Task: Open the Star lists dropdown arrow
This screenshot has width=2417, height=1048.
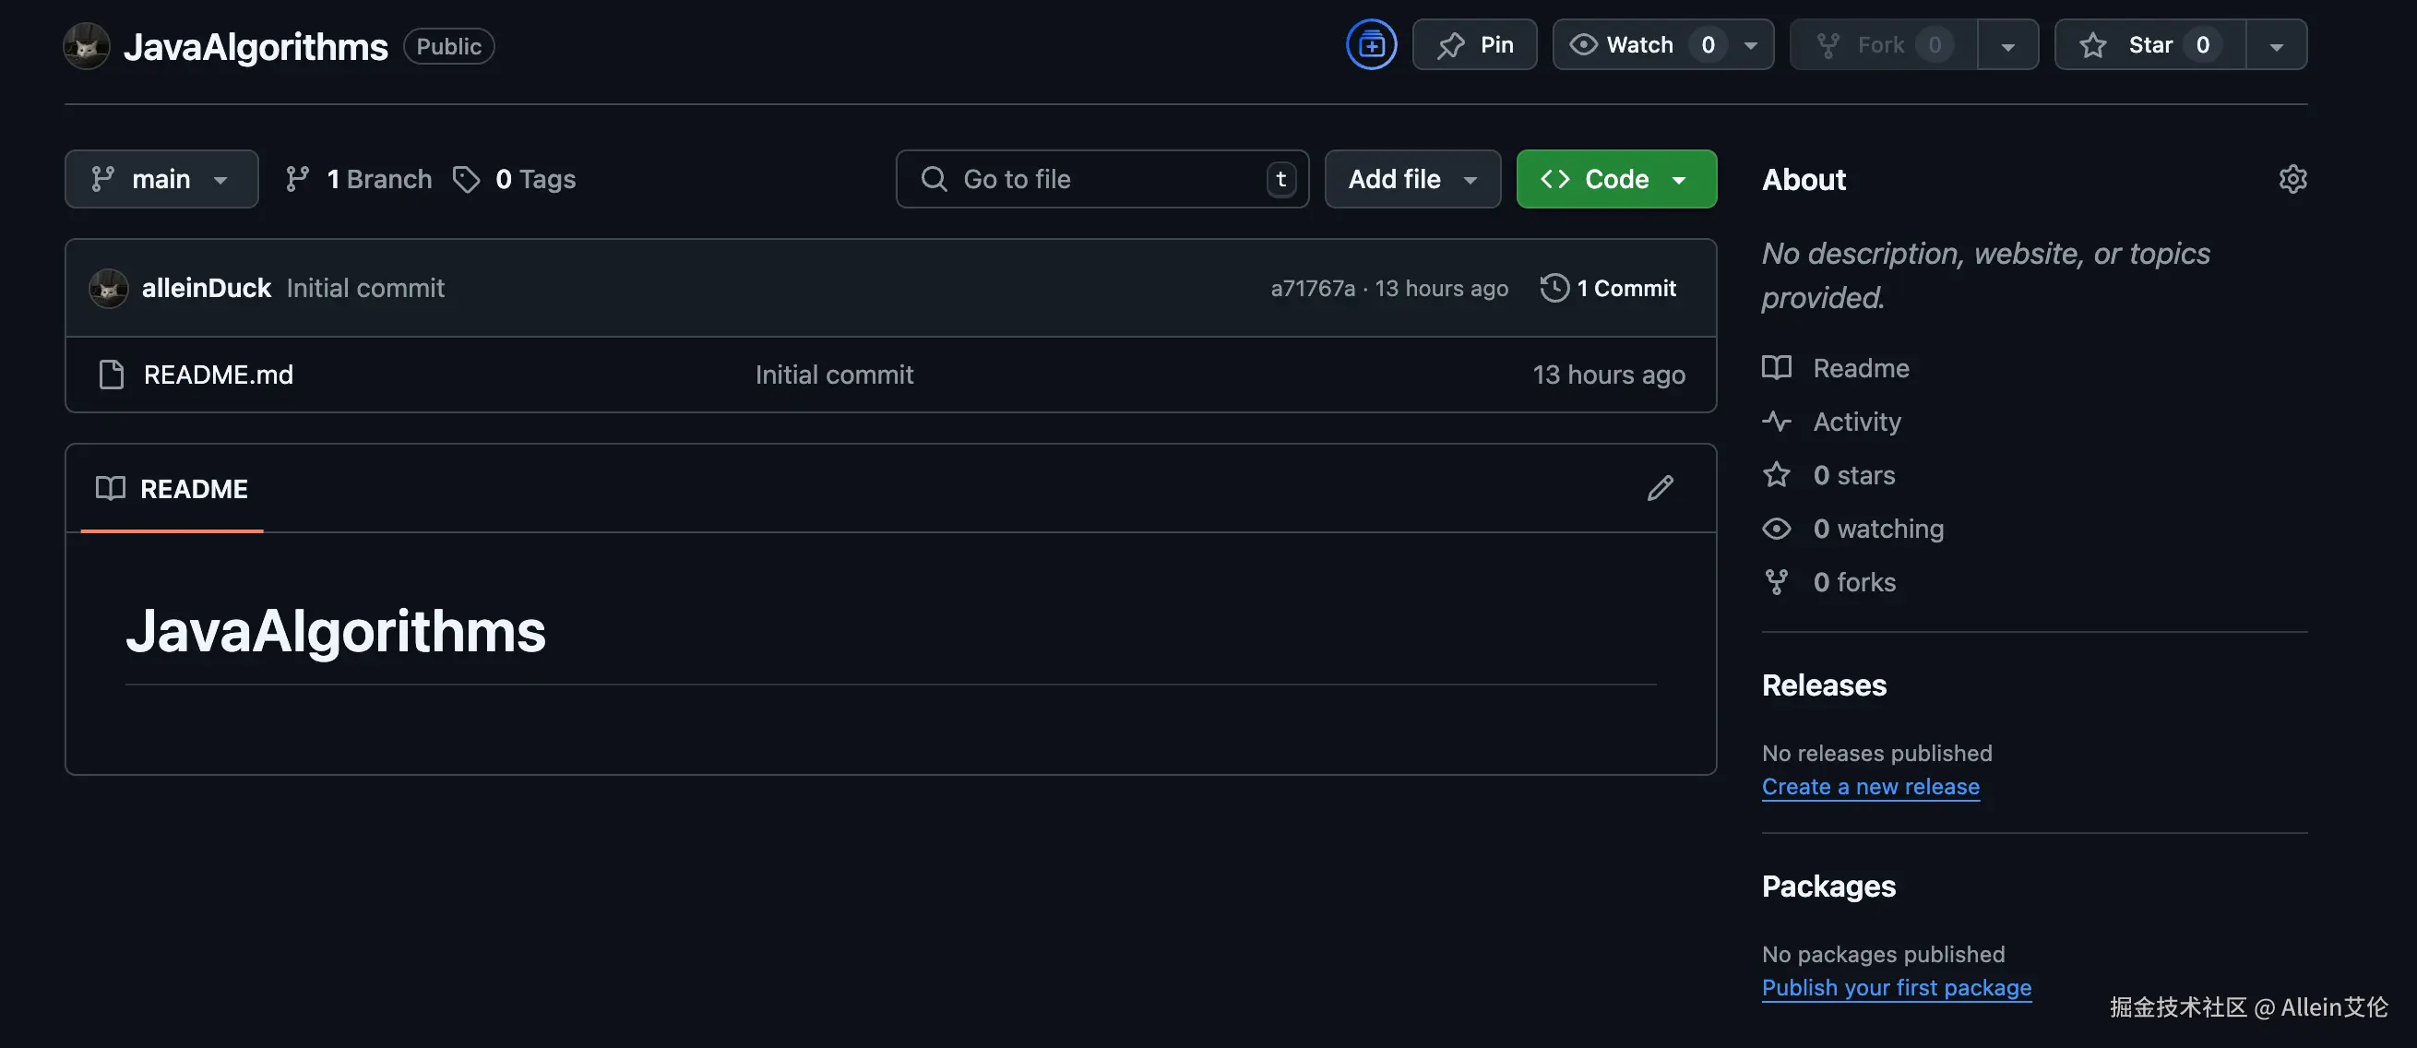Action: pyautogui.click(x=2275, y=46)
